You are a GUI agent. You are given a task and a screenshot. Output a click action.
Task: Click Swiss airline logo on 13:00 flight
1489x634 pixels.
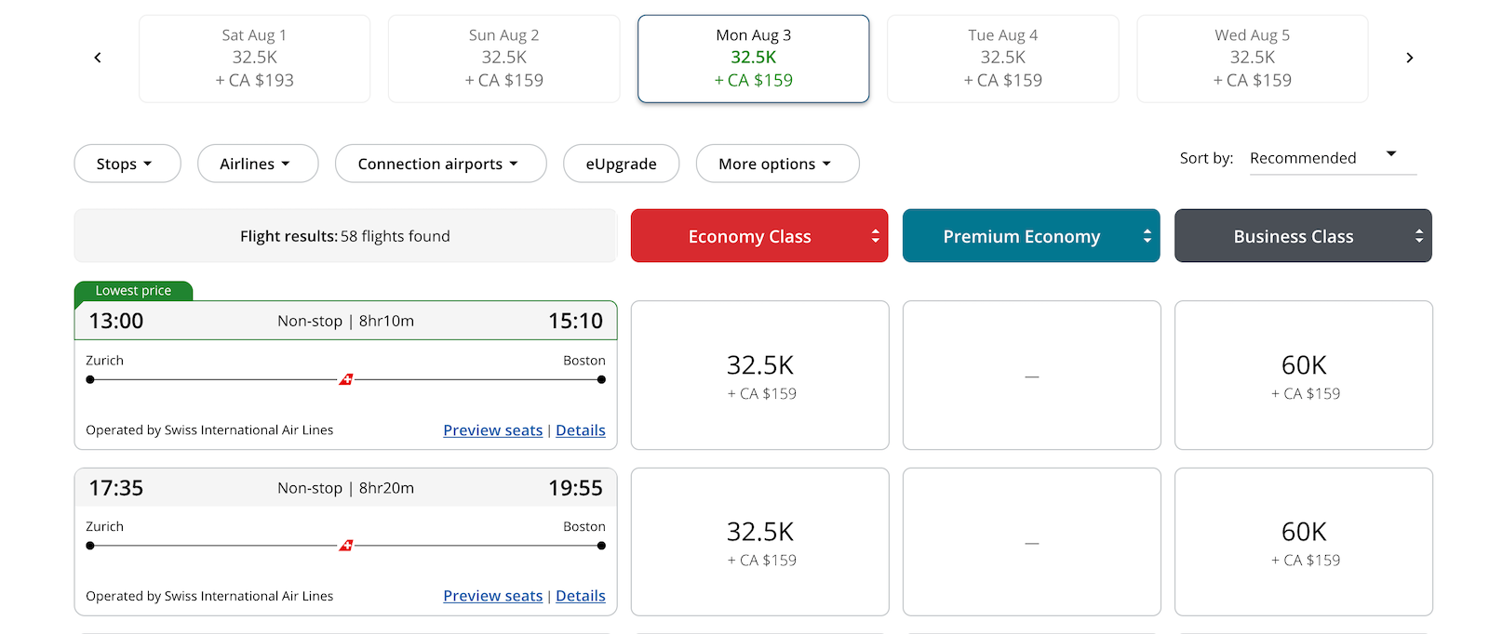[346, 379]
